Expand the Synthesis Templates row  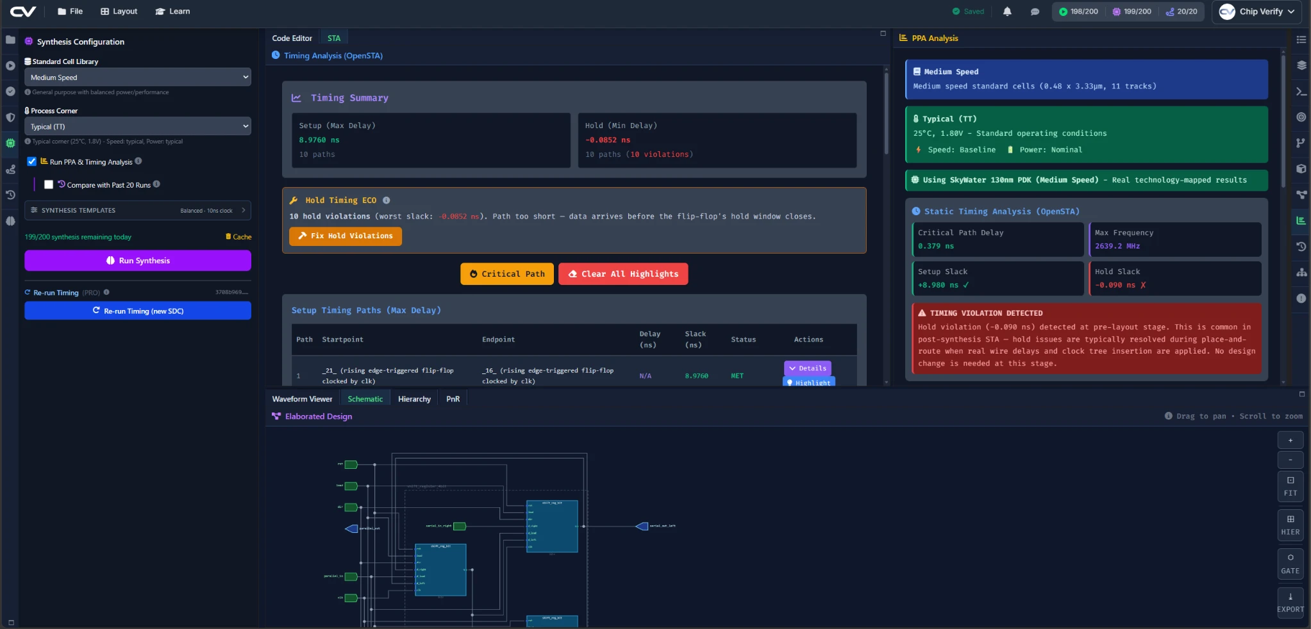click(x=138, y=210)
